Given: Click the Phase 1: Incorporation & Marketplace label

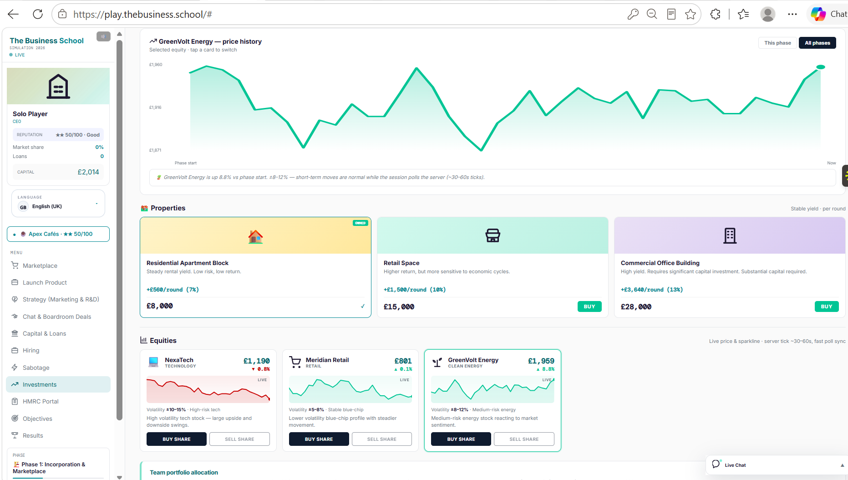Looking at the screenshot, I should pyautogui.click(x=49, y=468).
